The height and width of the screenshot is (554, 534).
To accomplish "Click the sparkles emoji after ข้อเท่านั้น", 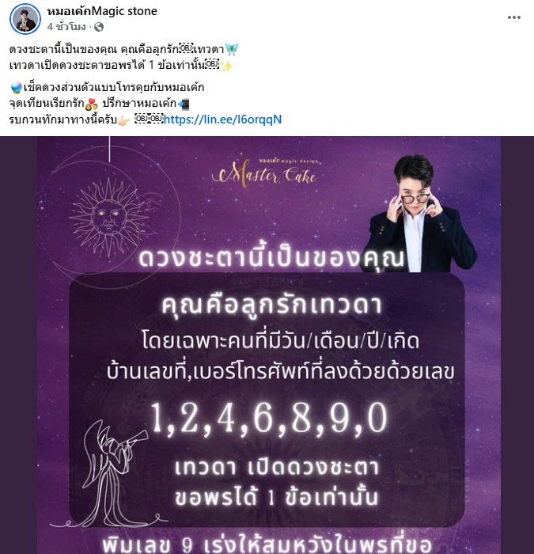I will [226, 66].
